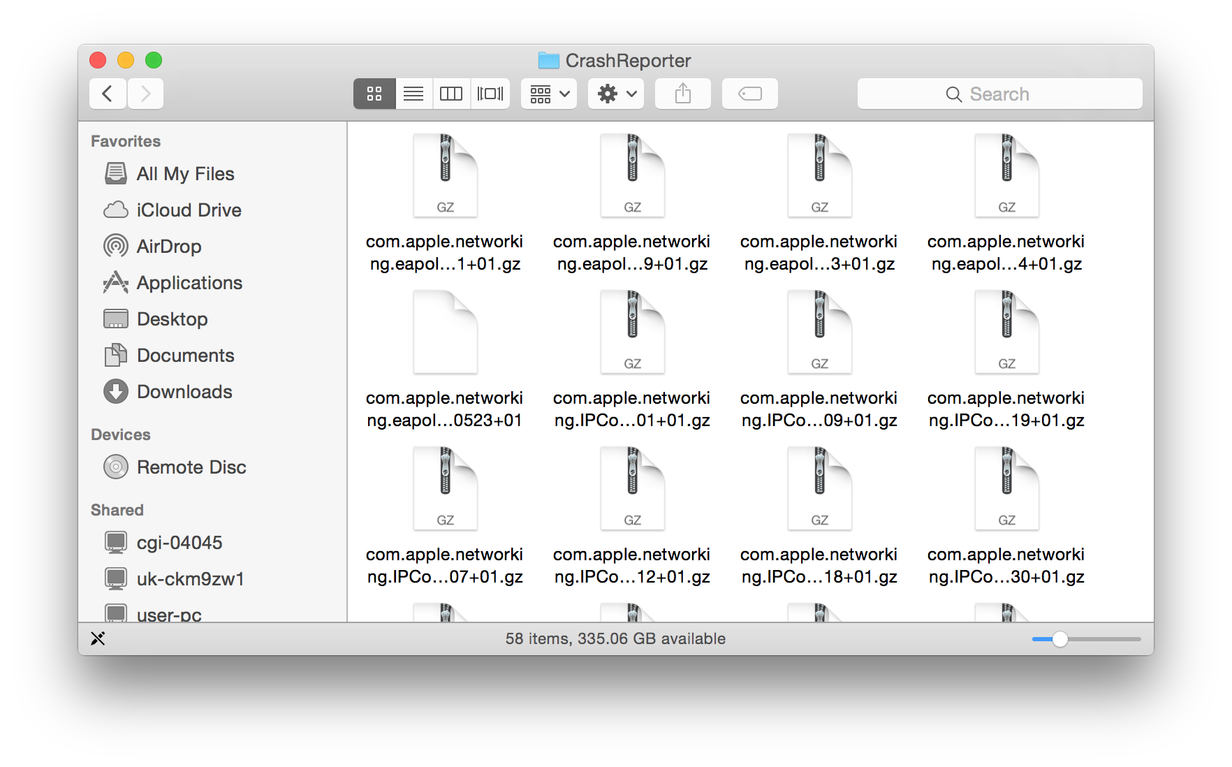Open the item arrangement dropdown
Image resolution: width=1232 pixels, height=767 pixels.
549,94
